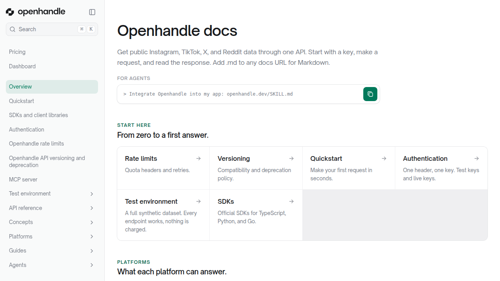
Task: Expand the Guides sidebar section
Action: point(92,251)
